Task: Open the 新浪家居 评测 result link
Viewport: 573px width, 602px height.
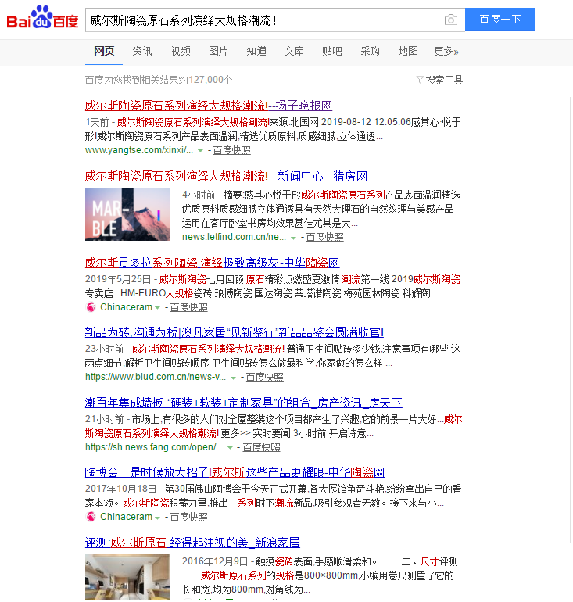Action: [192, 543]
